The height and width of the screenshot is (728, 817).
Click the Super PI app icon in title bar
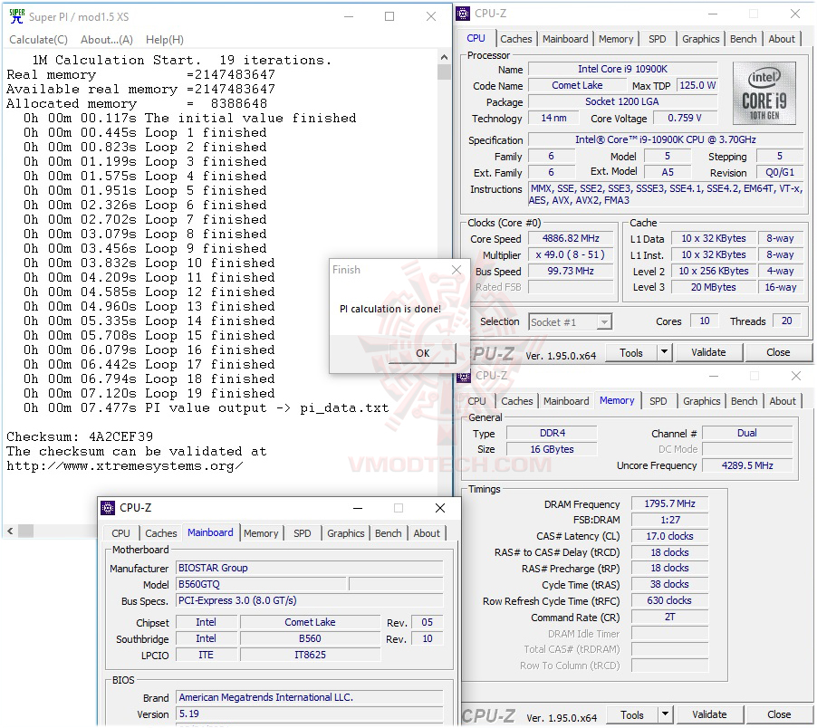(x=16, y=15)
